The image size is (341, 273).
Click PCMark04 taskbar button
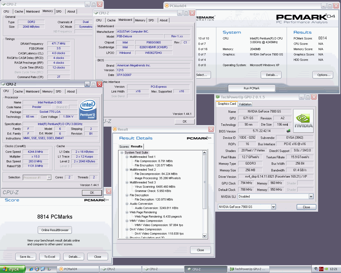click(x=78, y=269)
